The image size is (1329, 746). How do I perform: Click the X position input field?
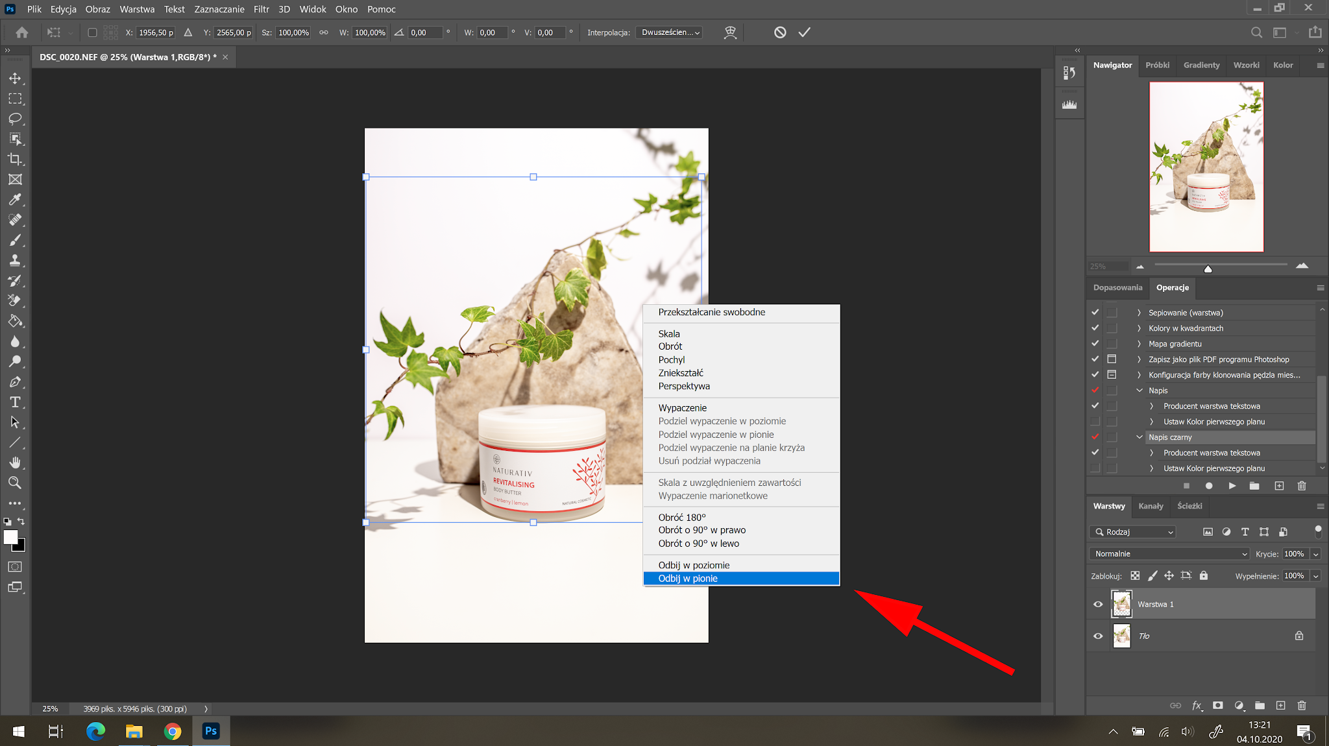click(156, 32)
